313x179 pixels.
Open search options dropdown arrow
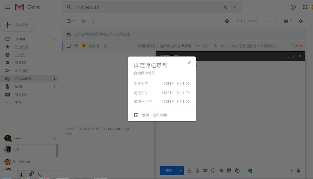tap(235, 7)
